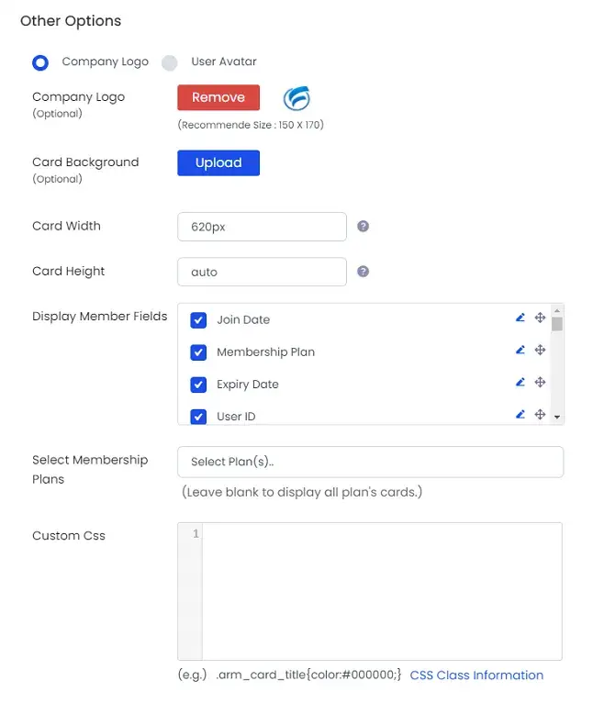Remove the company logo
Viewport: 593px width, 703px height.
(x=218, y=97)
